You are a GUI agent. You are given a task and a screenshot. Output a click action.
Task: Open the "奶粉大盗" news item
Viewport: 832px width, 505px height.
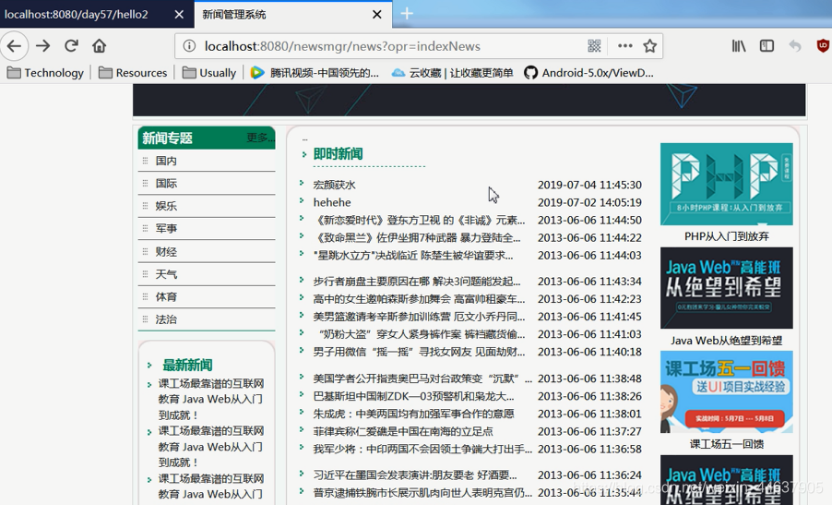[422, 334]
